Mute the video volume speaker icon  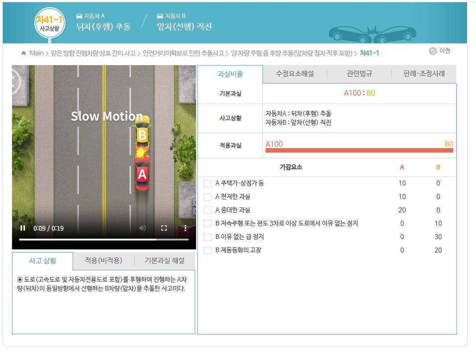click(142, 228)
